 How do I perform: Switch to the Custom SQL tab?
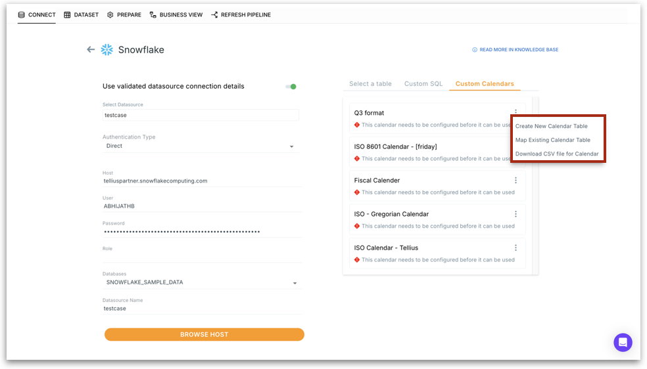click(423, 84)
